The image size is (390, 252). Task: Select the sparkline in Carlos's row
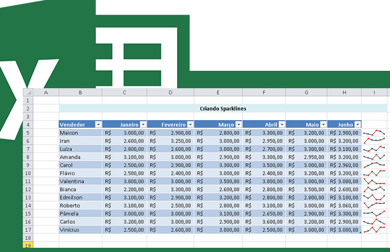tap(374, 221)
